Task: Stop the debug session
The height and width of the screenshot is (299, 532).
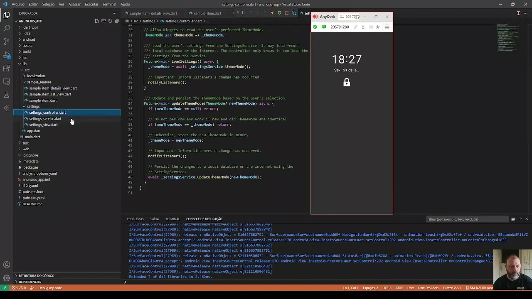Action: coord(286,13)
